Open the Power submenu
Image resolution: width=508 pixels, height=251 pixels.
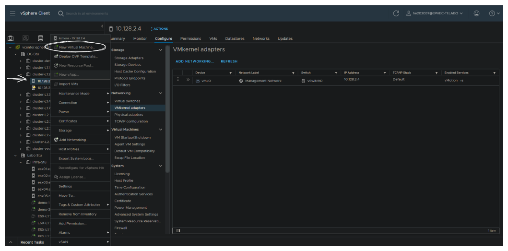click(x=80, y=111)
